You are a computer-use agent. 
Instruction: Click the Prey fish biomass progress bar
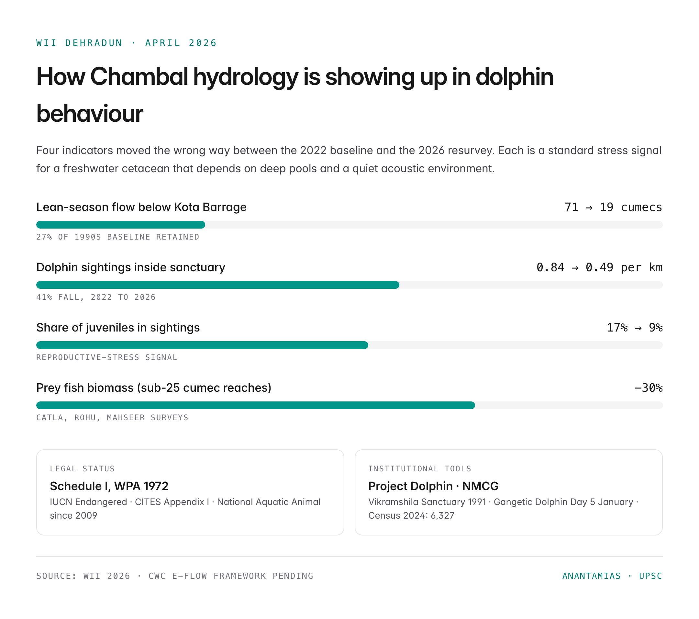349,405
